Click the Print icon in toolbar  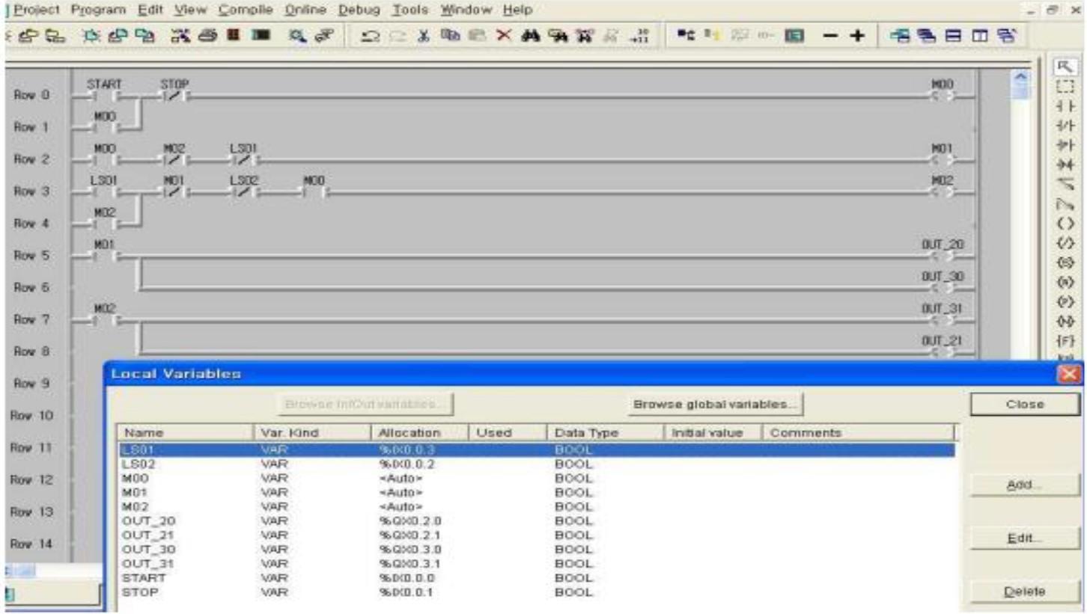tap(210, 36)
